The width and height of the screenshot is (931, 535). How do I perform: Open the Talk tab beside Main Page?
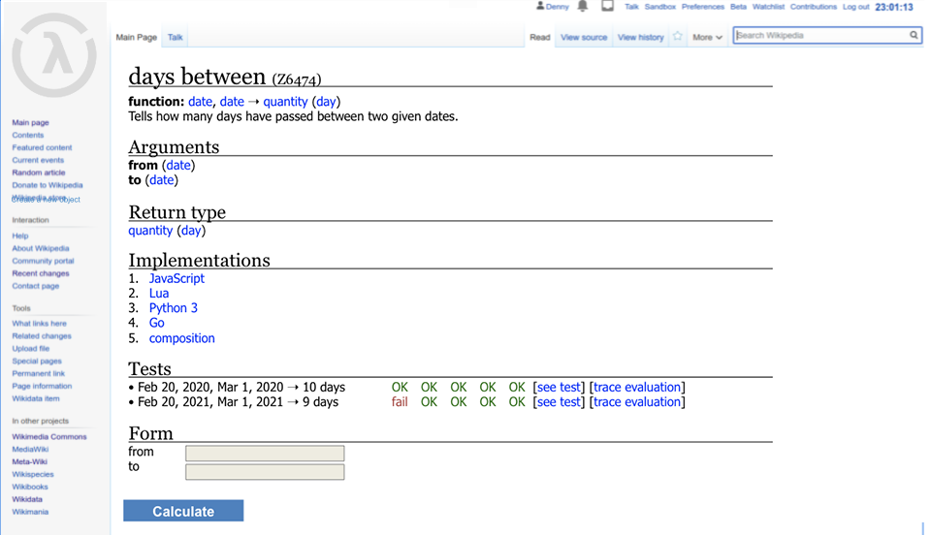(176, 37)
